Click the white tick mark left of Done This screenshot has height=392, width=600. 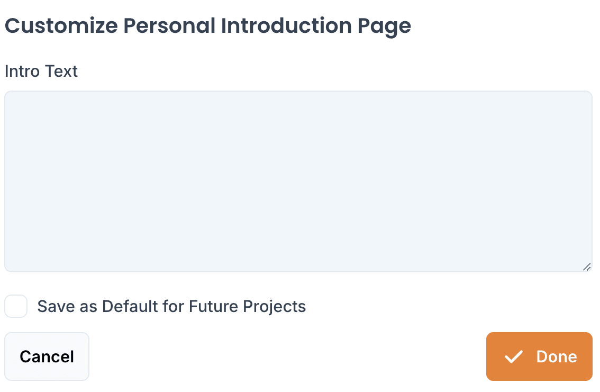pos(513,357)
